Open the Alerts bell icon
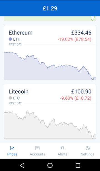 pyautogui.click(x=63, y=148)
